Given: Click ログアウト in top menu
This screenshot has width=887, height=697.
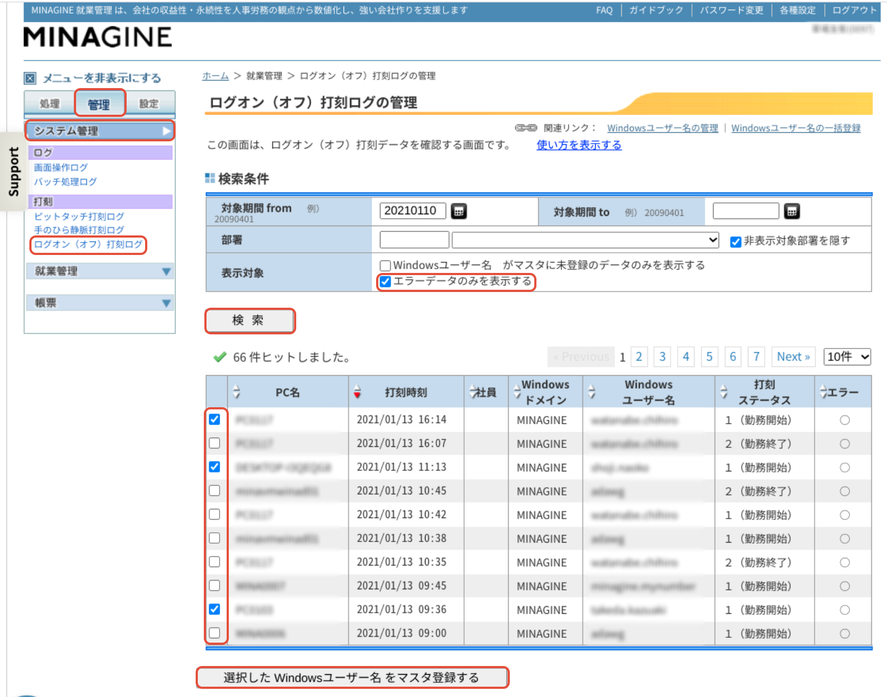Looking at the screenshot, I should click(x=855, y=10).
